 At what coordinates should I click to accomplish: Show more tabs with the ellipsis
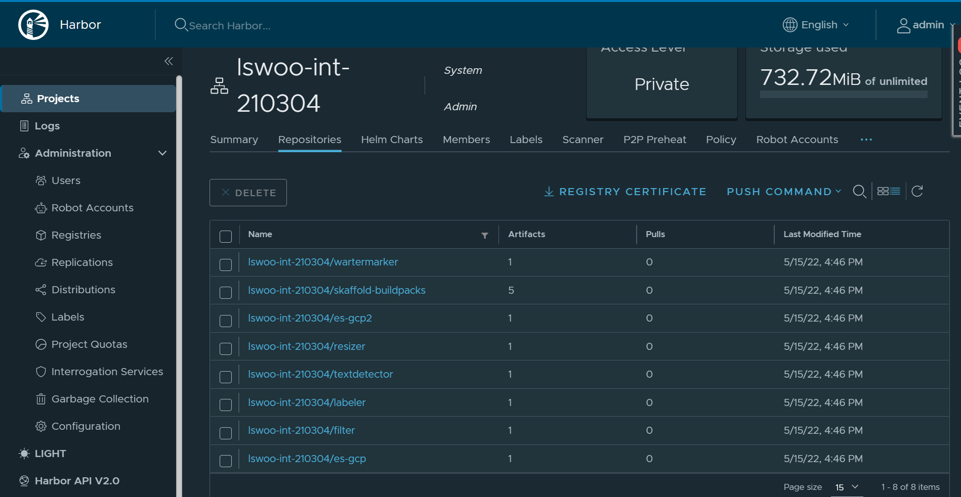coord(866,140)
